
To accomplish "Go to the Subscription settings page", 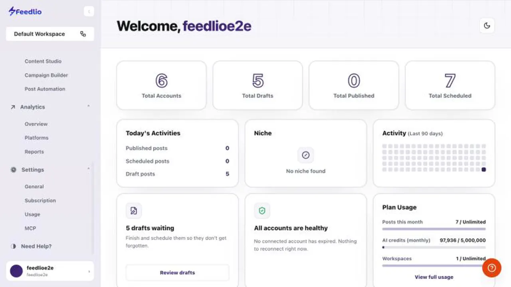I will tap(40, 201).
